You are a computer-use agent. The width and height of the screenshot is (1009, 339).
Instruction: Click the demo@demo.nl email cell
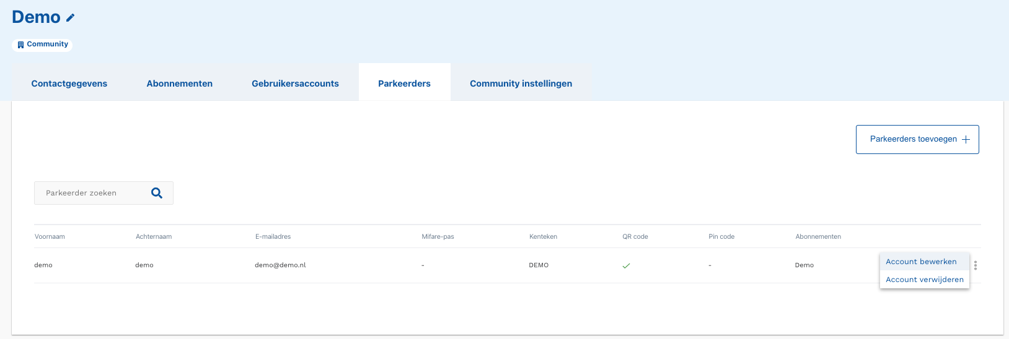tap(280, 265)
